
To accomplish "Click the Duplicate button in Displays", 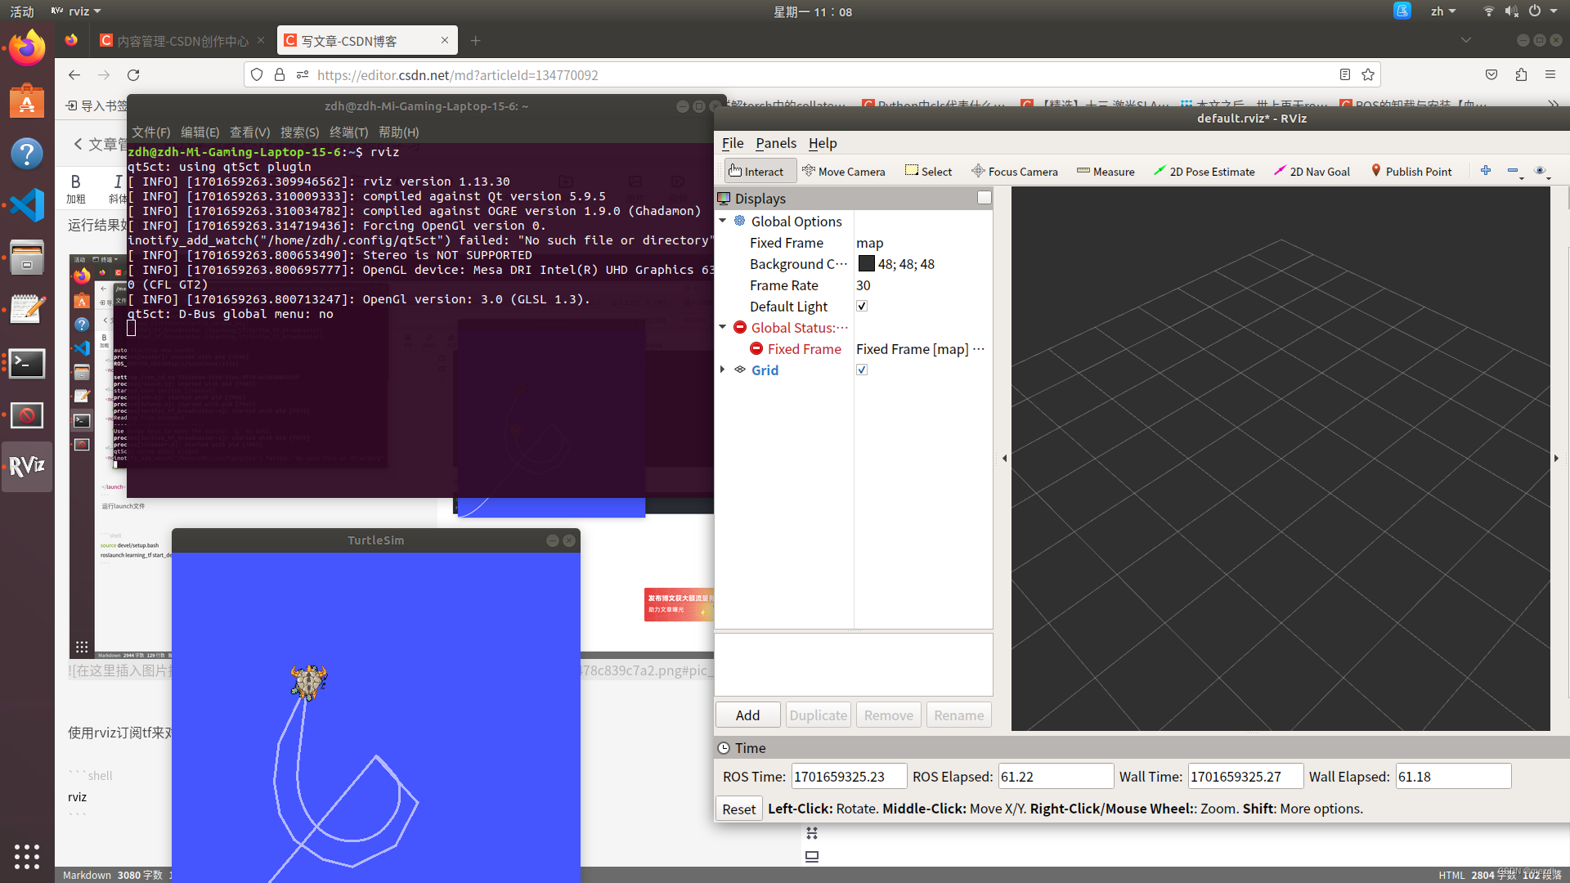I will click(x=818, y=715).
